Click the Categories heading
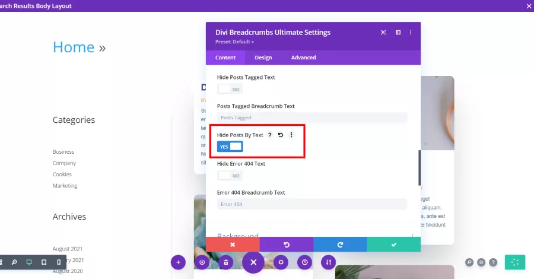534x279 pixels. click(74, 120)
